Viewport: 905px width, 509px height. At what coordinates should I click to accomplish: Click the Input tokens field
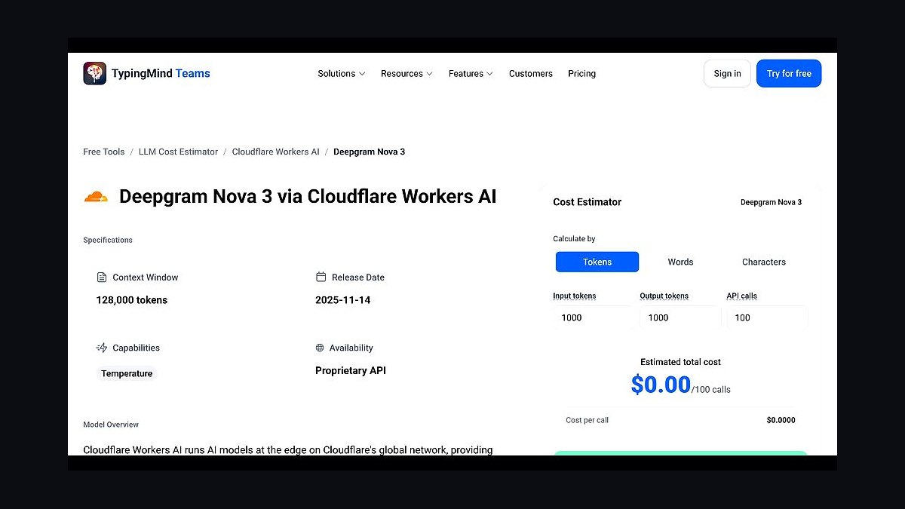595,318
